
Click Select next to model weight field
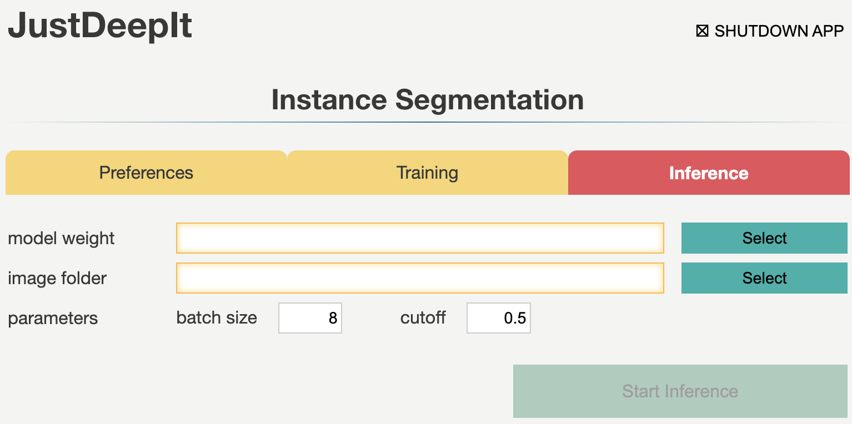[764, 238]
